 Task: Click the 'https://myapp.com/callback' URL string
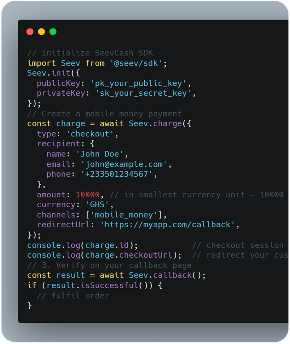[167, 225]
